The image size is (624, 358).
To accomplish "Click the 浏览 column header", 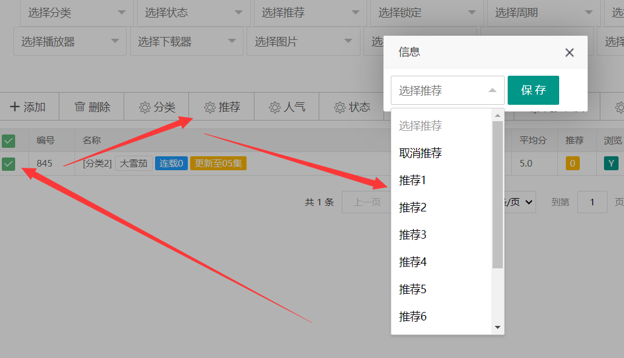I will [x=613, y=140].
